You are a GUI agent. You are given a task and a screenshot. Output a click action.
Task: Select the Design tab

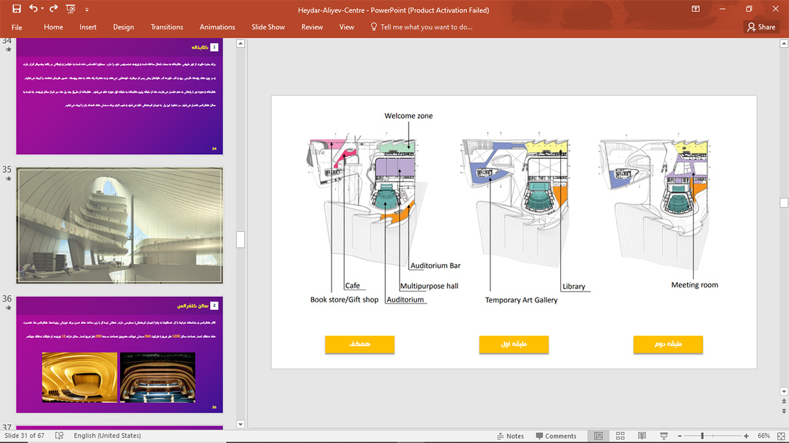123,27
